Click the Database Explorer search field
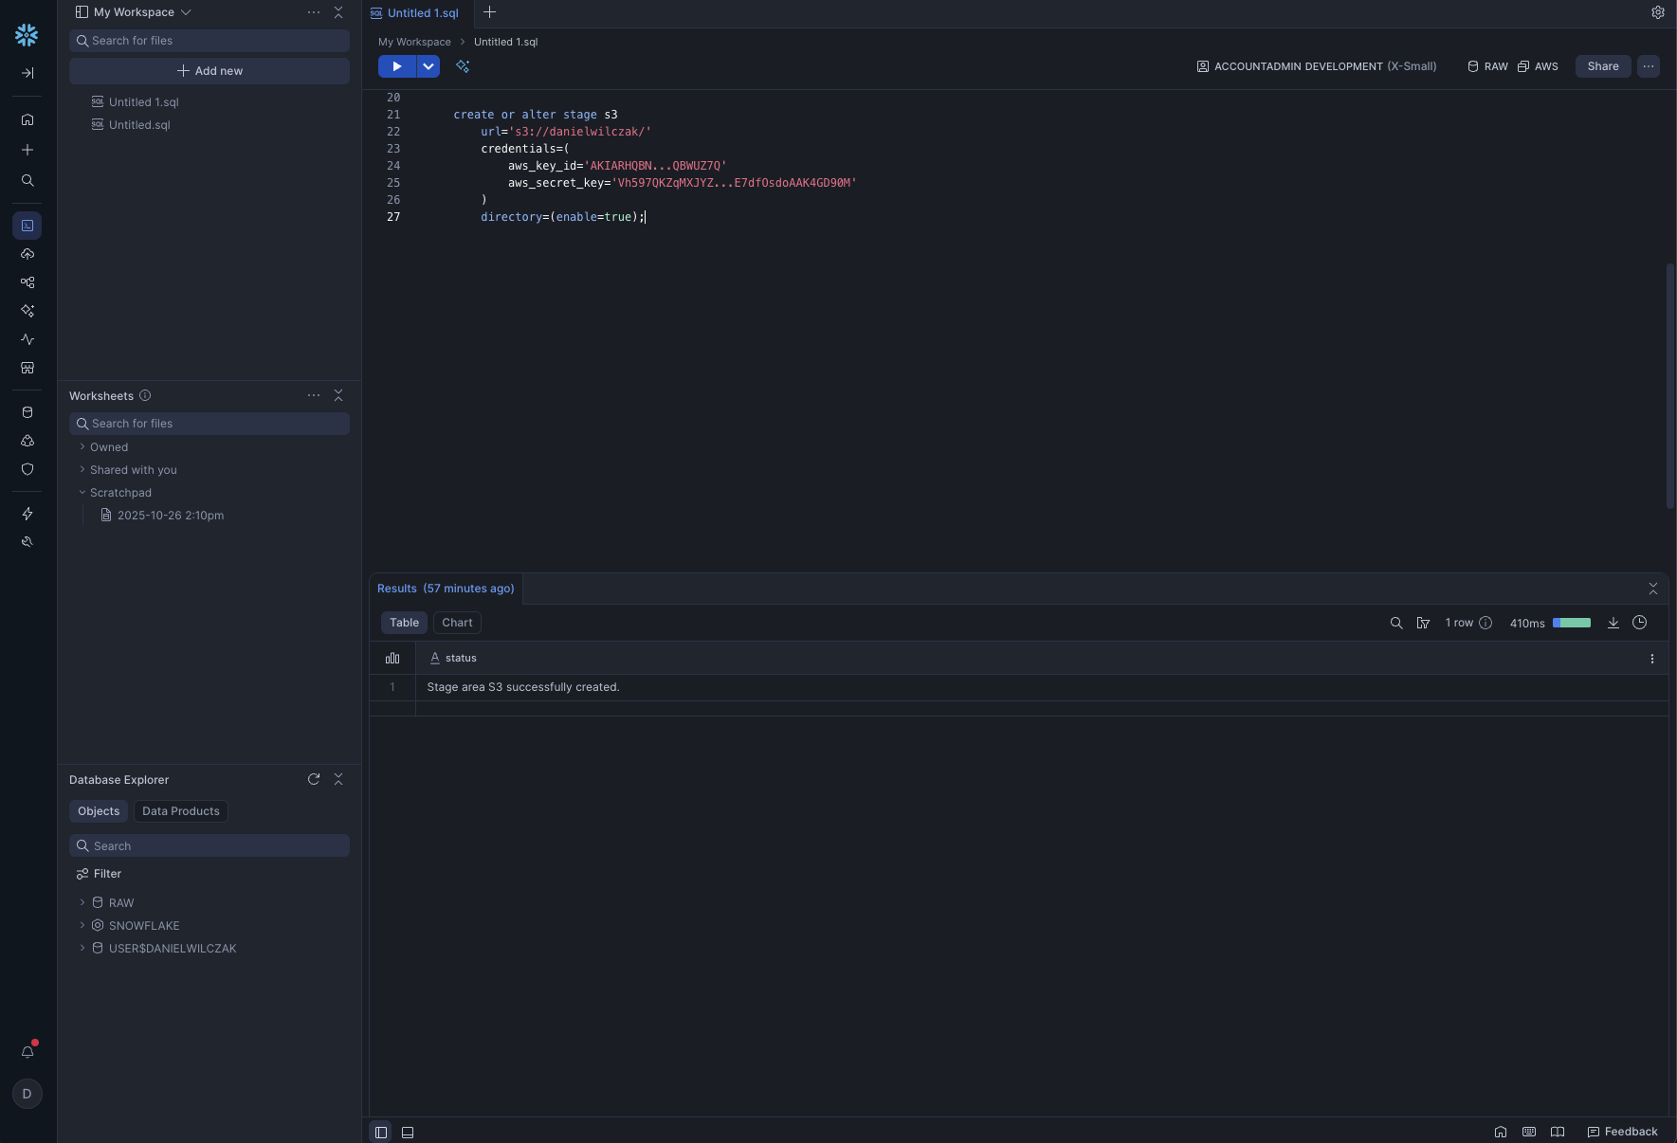 pyautogui.click(x=210, y=845)
